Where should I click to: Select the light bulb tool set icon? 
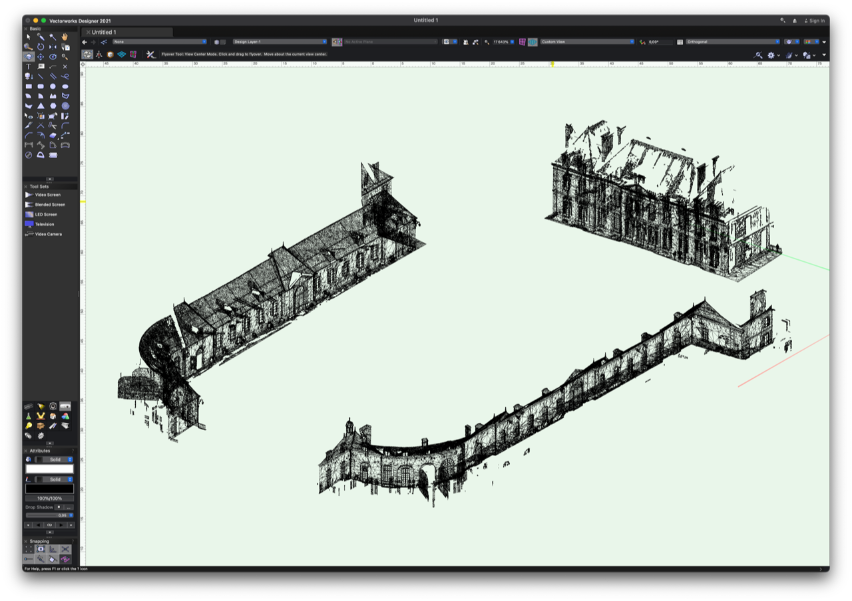(x=29, y=425)
